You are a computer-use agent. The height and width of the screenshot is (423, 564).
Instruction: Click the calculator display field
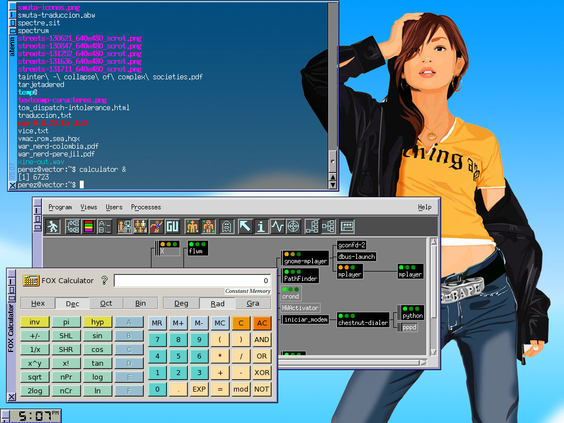click(192, 280)
